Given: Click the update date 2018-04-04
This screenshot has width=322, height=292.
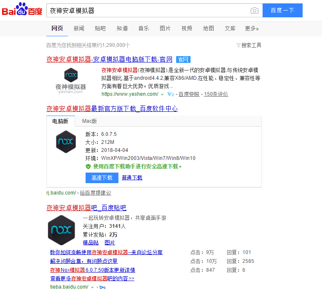Looking at the screenshot, I should pyautogui.click(x=115, y=150).
